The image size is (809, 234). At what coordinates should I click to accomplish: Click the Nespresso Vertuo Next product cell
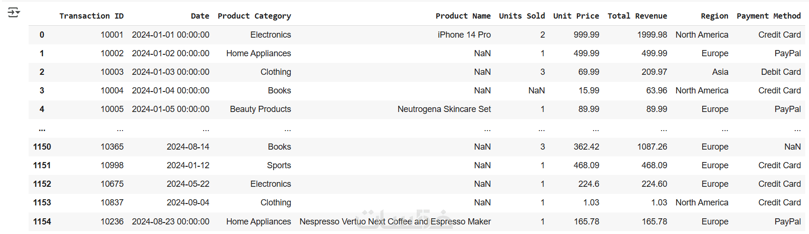(x=395, y=222)
